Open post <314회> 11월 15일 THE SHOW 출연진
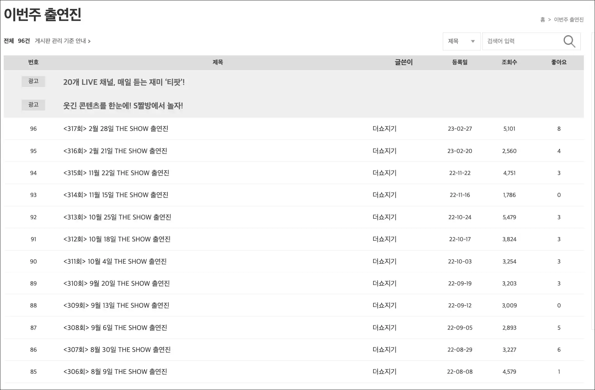Image resolution: width=595 pixels, height=390 pixels. [116, 195]
